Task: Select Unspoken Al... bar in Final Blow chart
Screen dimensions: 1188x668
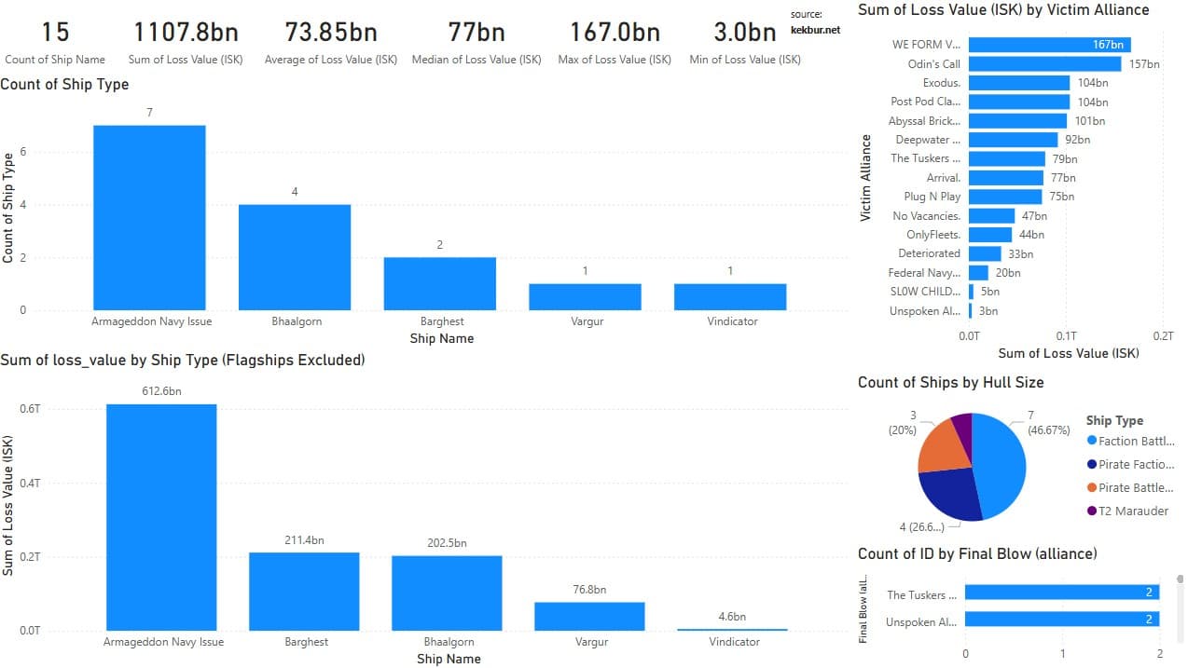Action: coord(1061,620)
